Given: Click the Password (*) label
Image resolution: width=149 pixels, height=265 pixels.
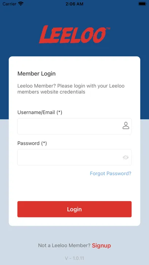Looking at the screenshot, I should pos(32,143).
